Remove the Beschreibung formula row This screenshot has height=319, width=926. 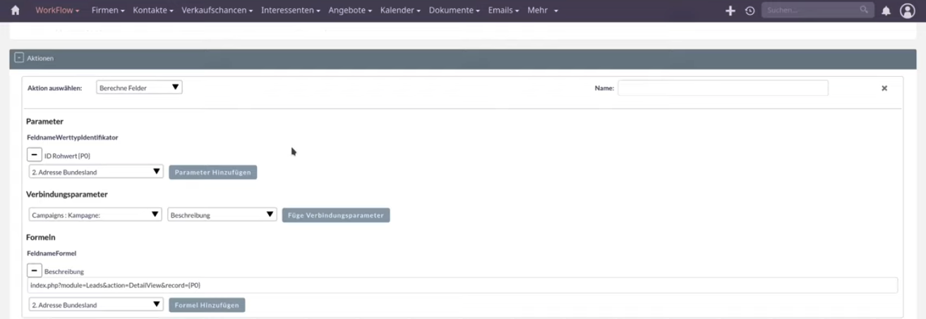(x=34, y=270)
